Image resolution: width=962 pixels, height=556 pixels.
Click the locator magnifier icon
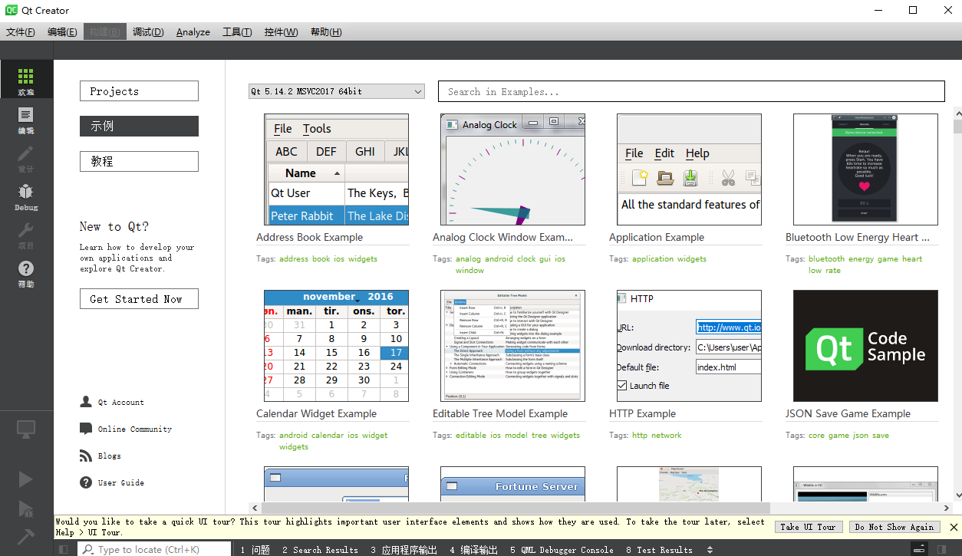(x=88, y=549)
